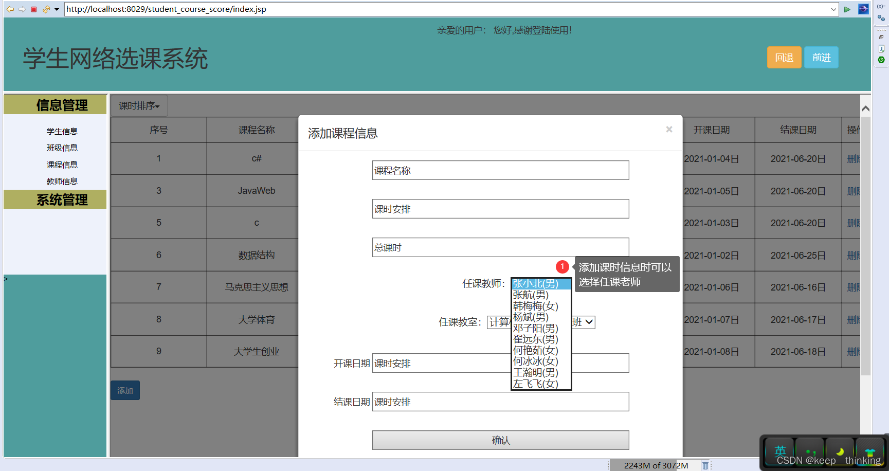Click the moon icon in IME toolbar

tap(840, 451)
